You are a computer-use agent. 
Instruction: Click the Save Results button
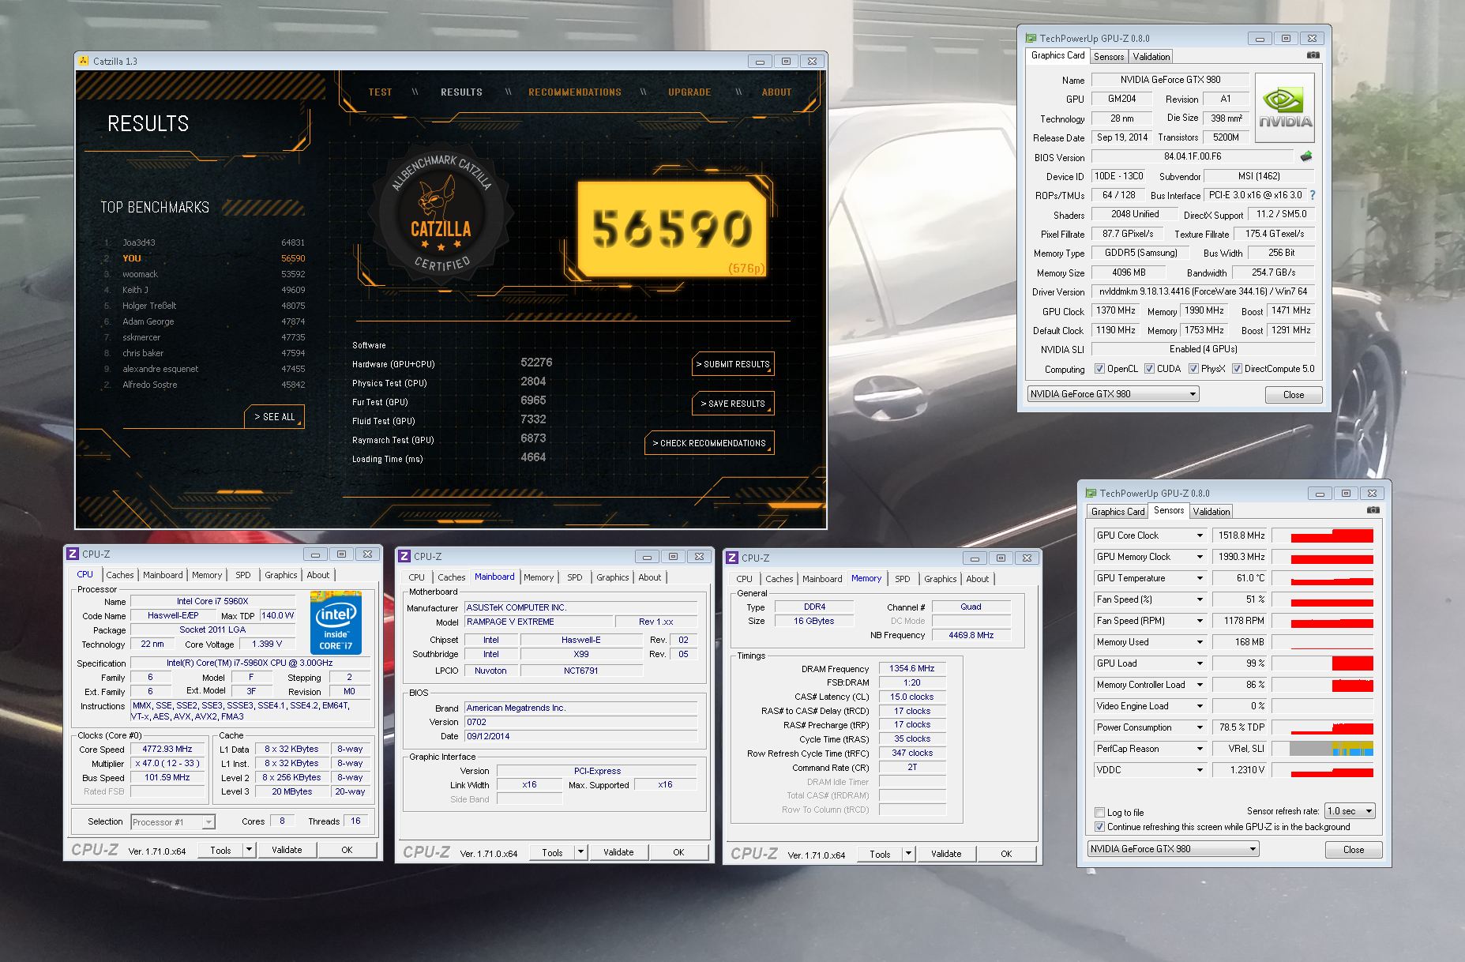click(x=733, y=404)
